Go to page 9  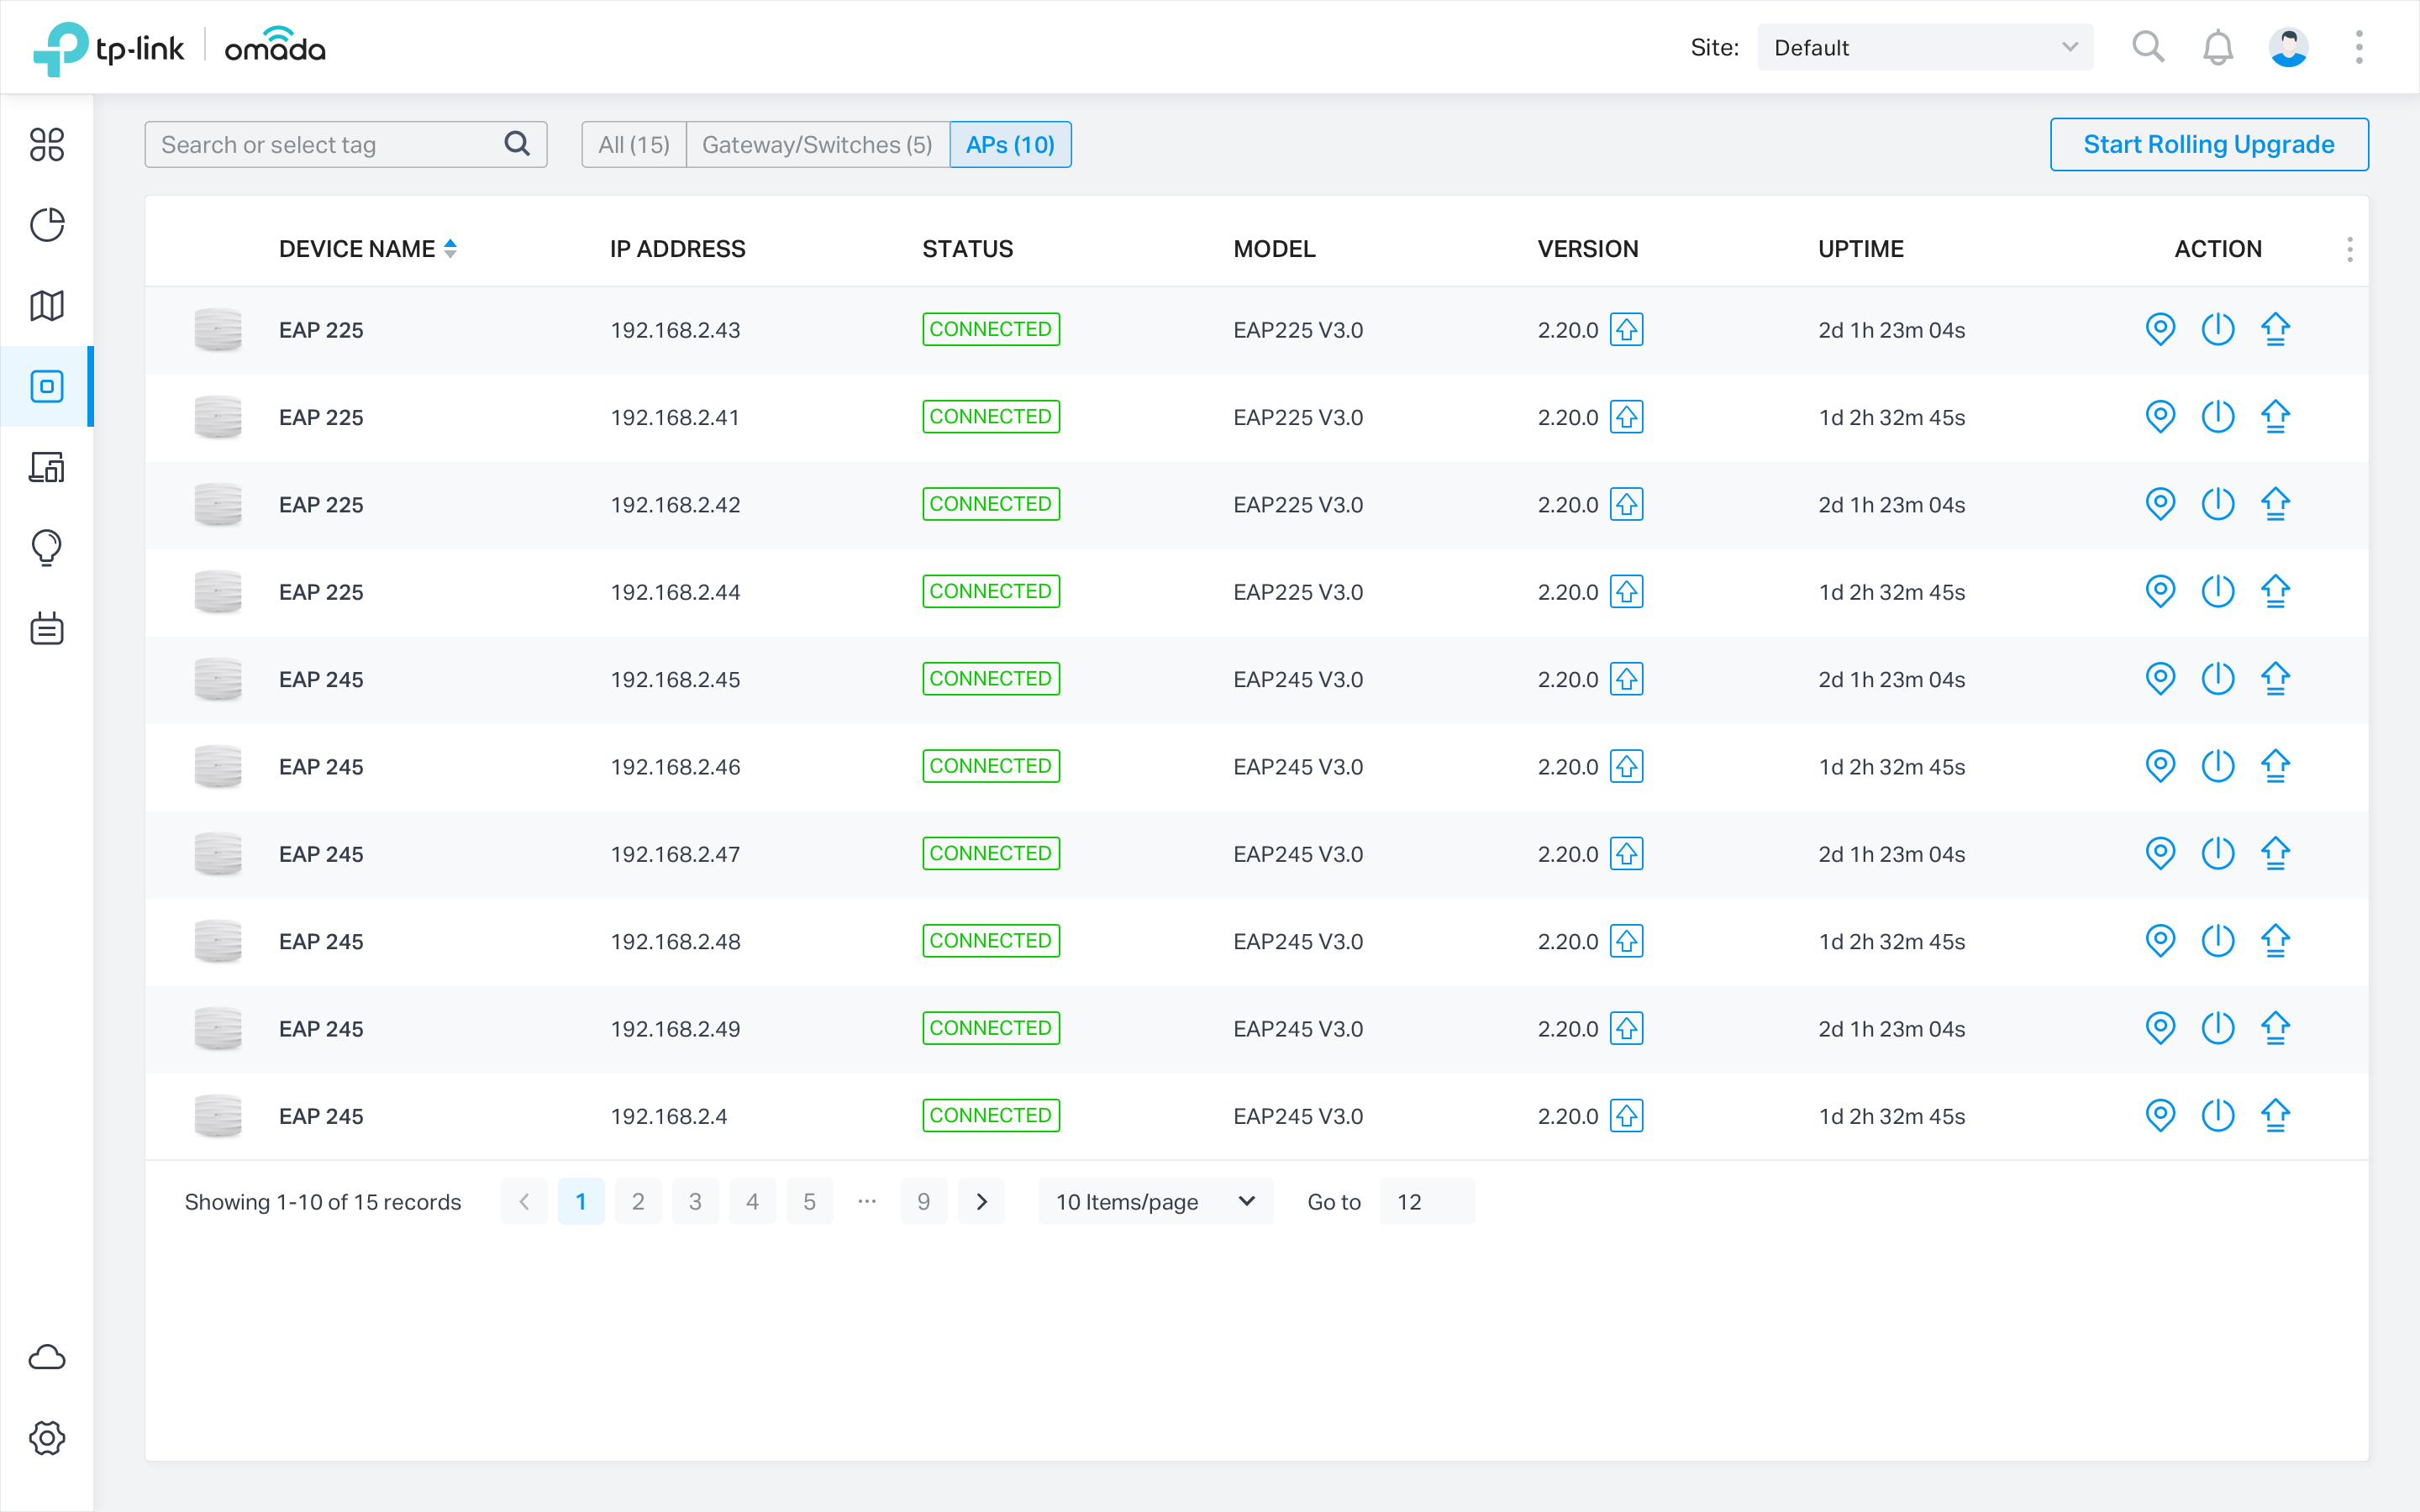923,1201
